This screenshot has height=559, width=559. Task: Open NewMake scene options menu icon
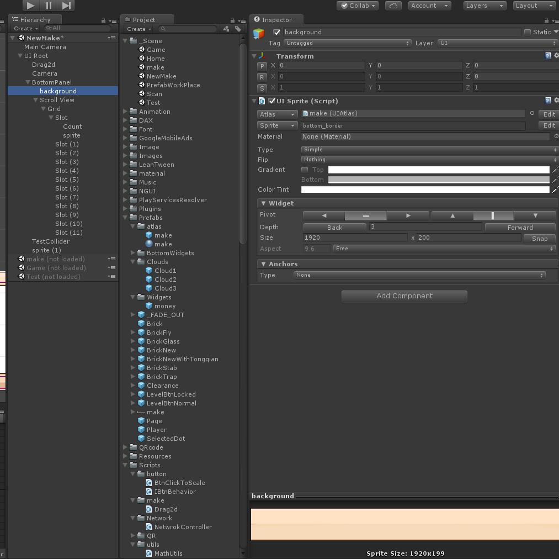pyautogui.click(x=111, y=38)
